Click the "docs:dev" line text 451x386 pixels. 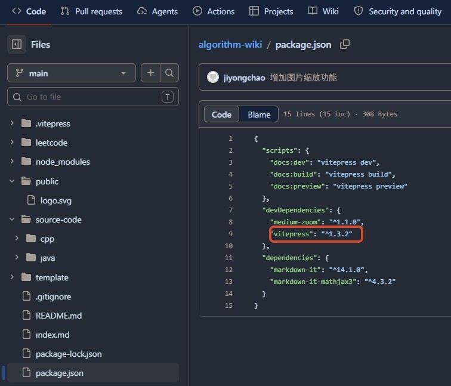[x=325, y=162]
